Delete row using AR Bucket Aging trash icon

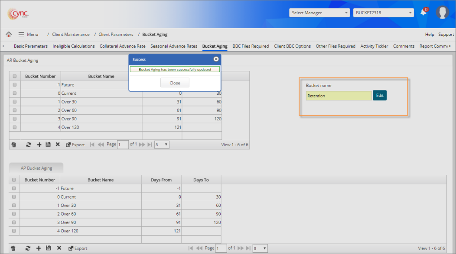(14, 145)
